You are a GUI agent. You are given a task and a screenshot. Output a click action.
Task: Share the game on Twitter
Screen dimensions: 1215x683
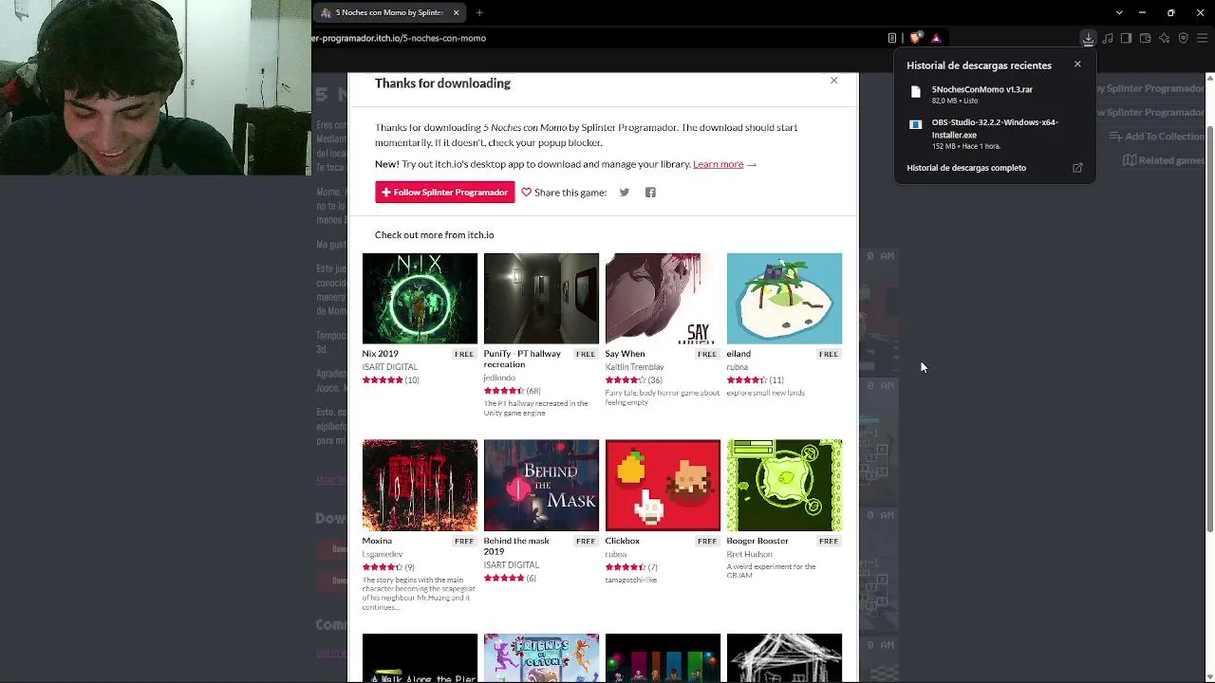click(625, 193)
